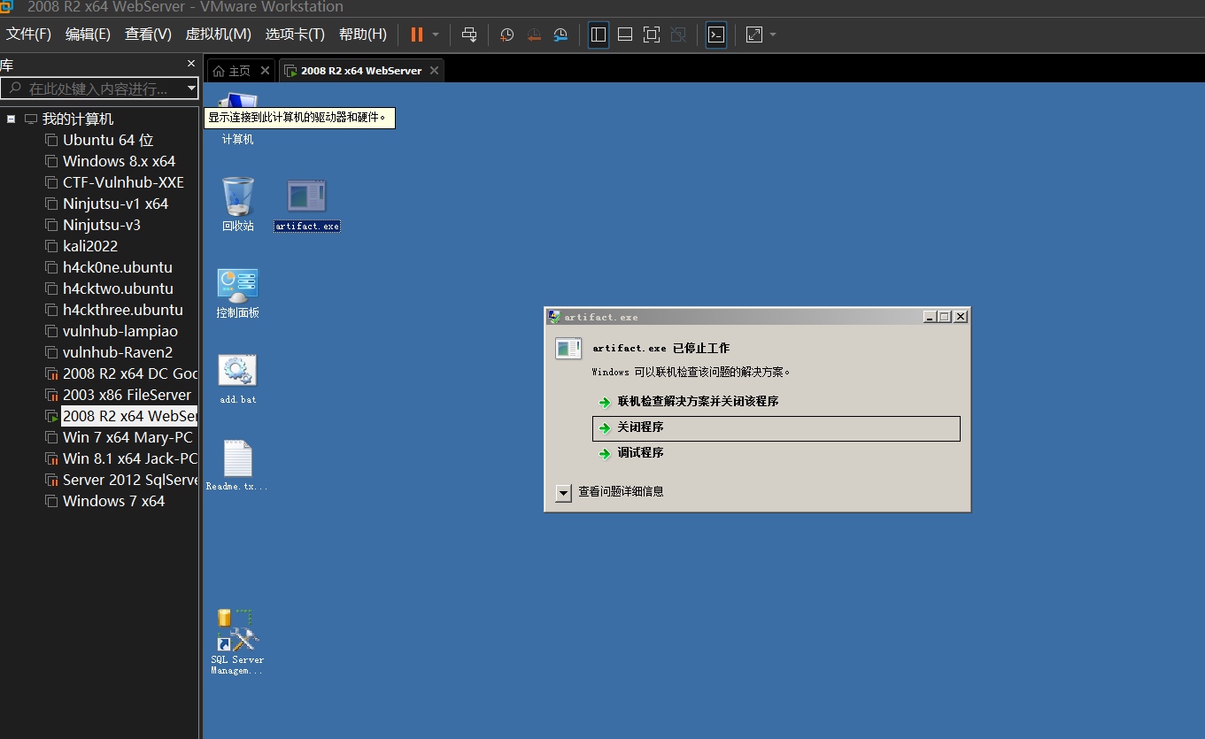Open the 虚拟机(M) menu
The height and width of the screenshot is (739, 1205).
pos(218,35)
